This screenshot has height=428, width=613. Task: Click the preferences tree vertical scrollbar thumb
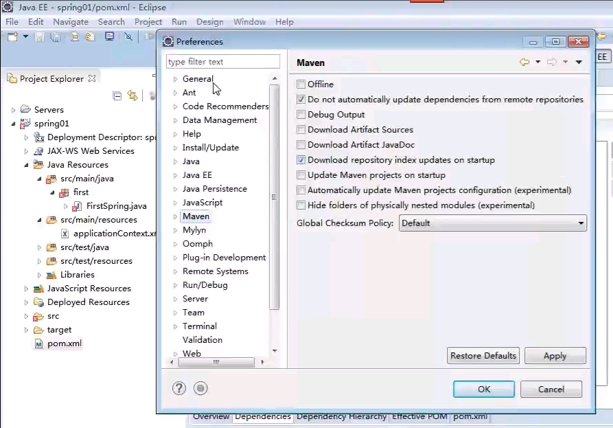(274, 196)
